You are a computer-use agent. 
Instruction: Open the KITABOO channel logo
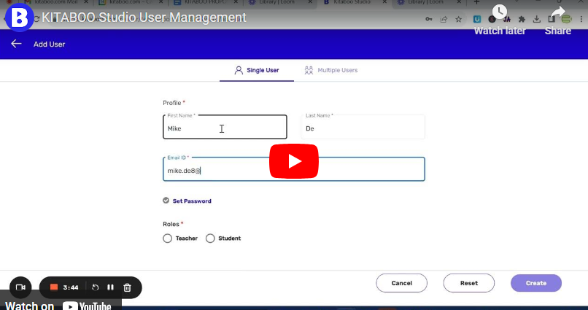pos(20,18)
